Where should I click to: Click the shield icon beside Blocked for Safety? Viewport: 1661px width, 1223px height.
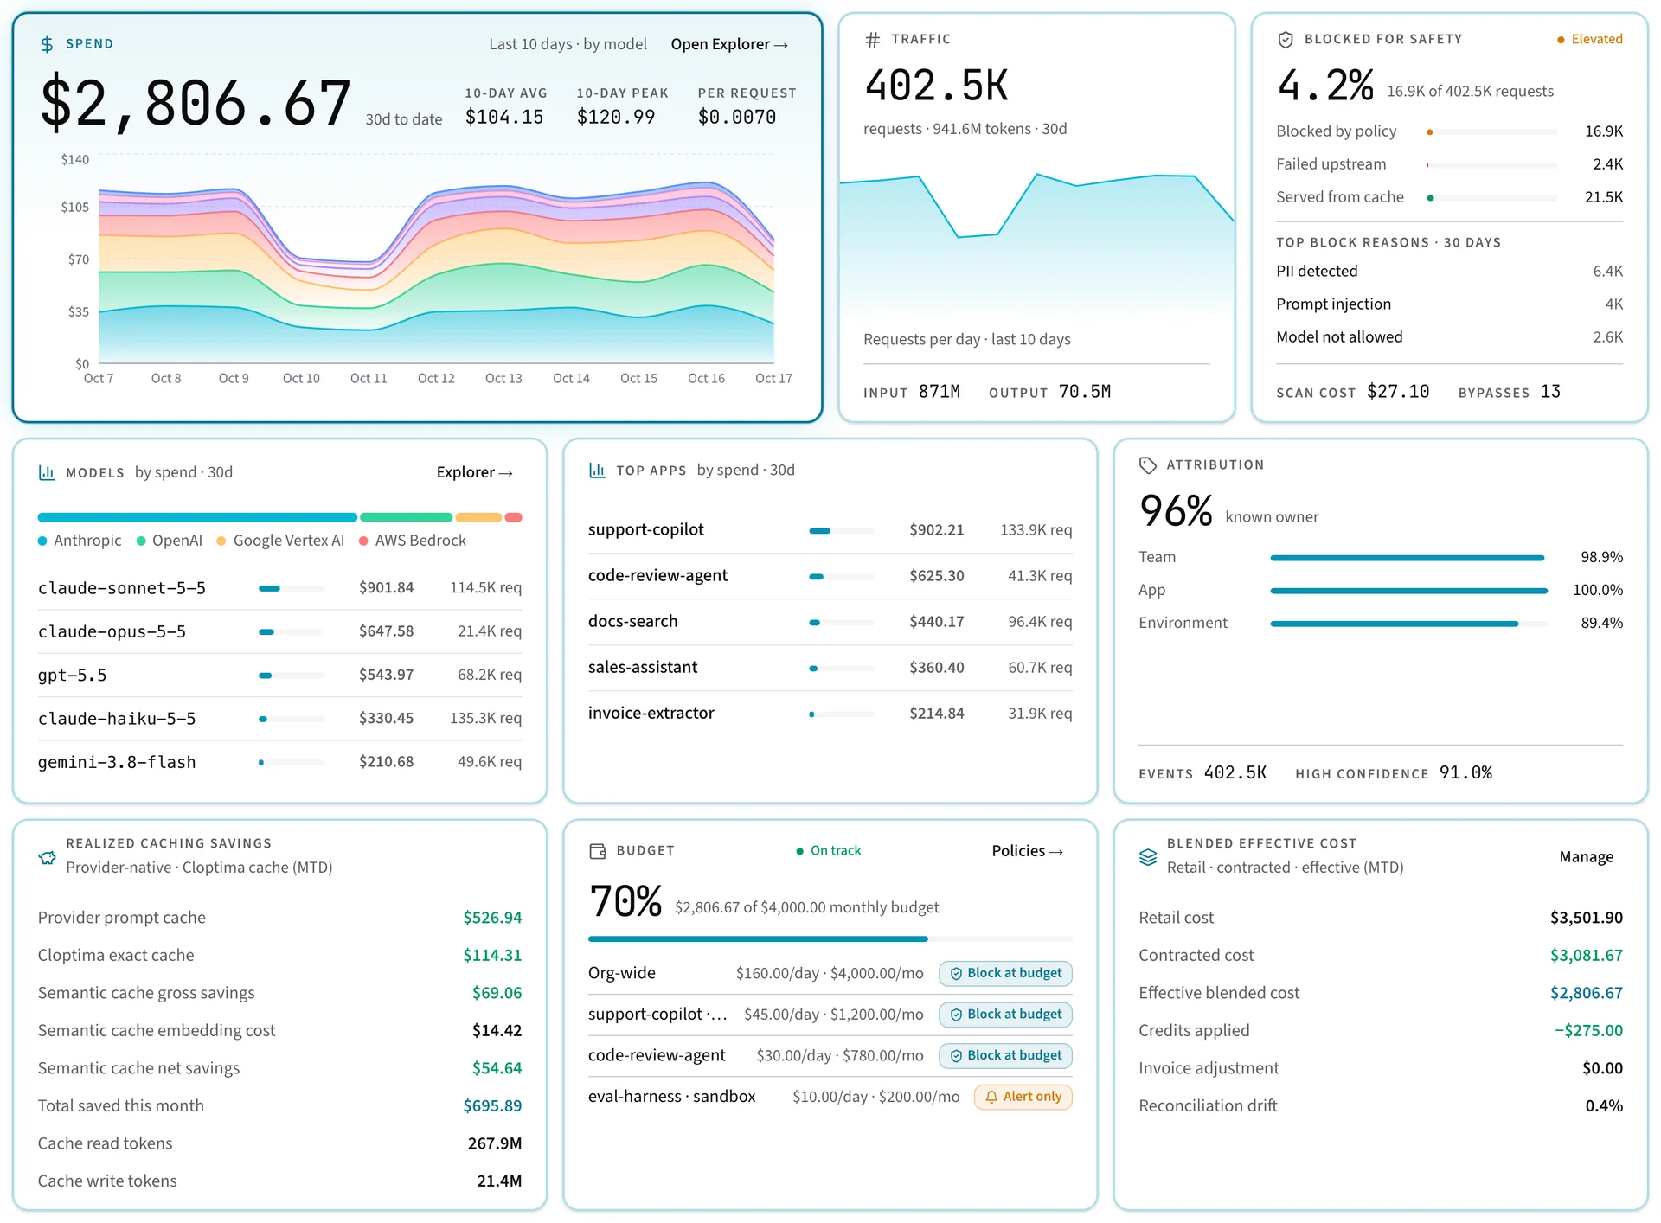pos(1286,39)
